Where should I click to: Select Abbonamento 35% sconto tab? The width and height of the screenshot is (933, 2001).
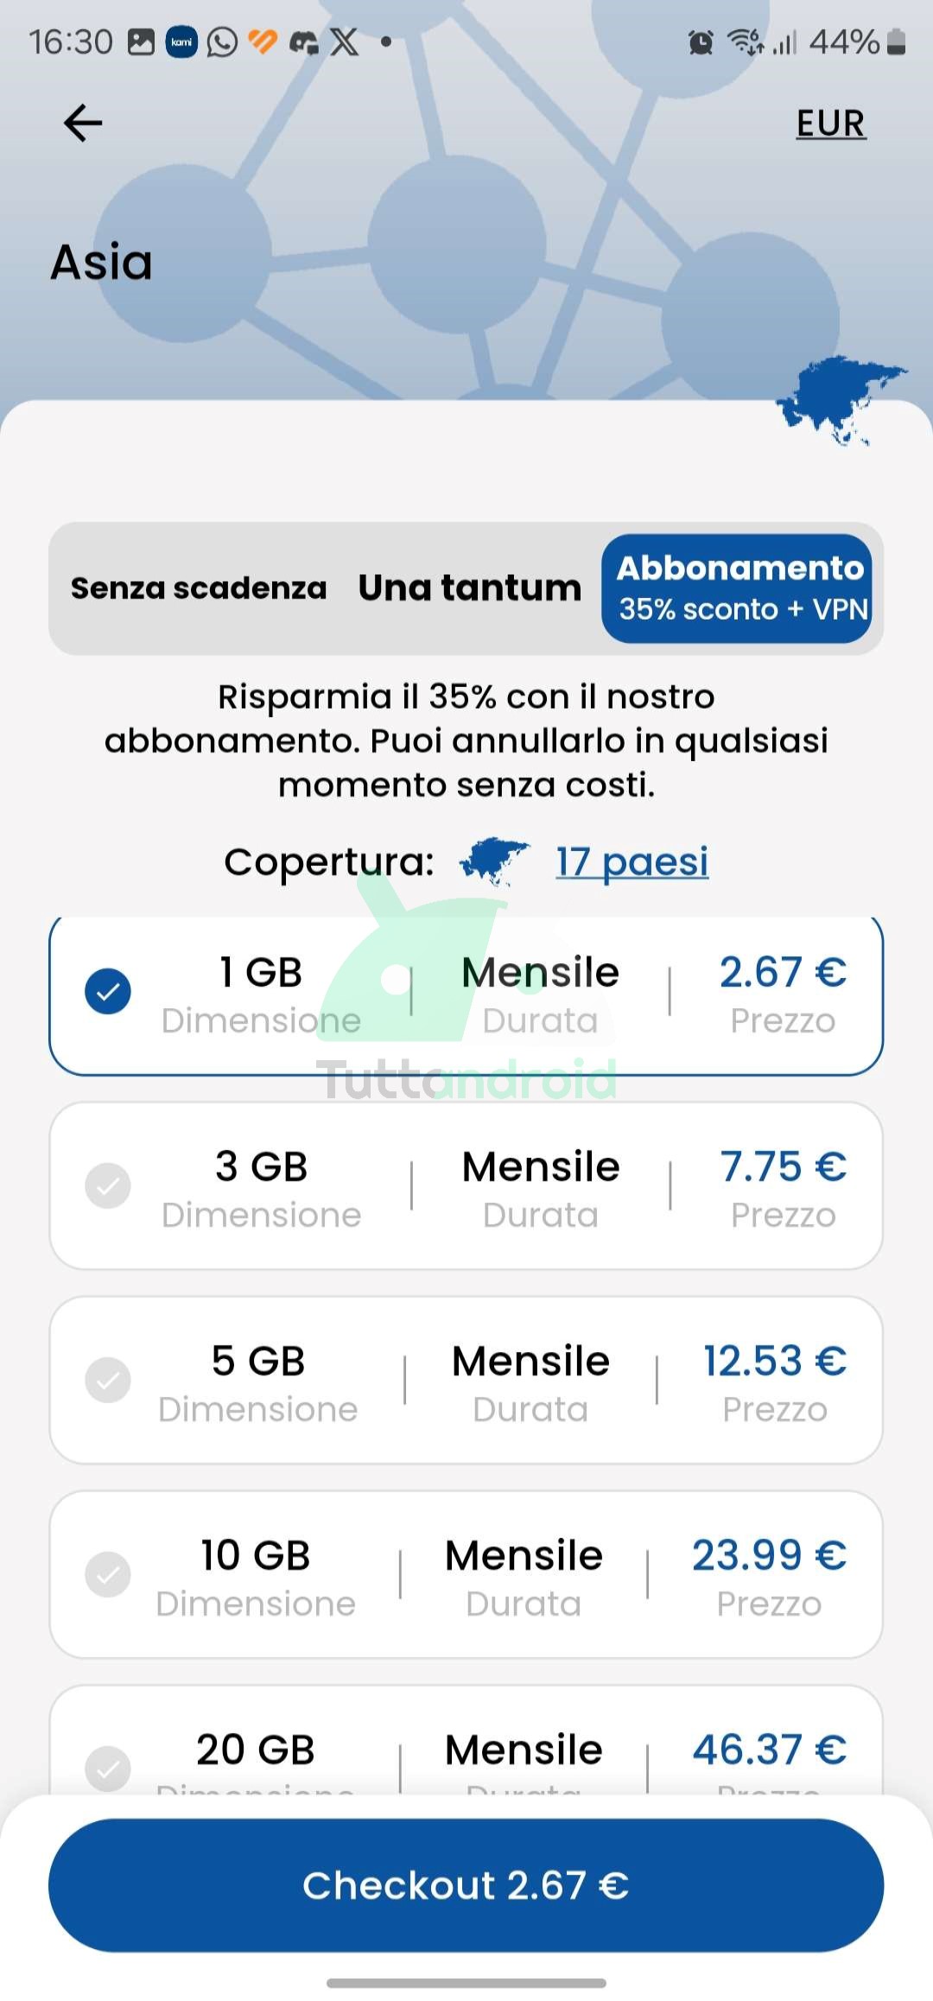click(x=739, y=588)
